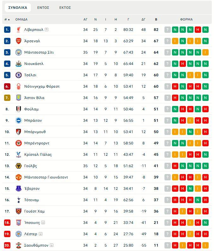
Task: Click the Tottenham crest icon
Action: tap(18, 200)
